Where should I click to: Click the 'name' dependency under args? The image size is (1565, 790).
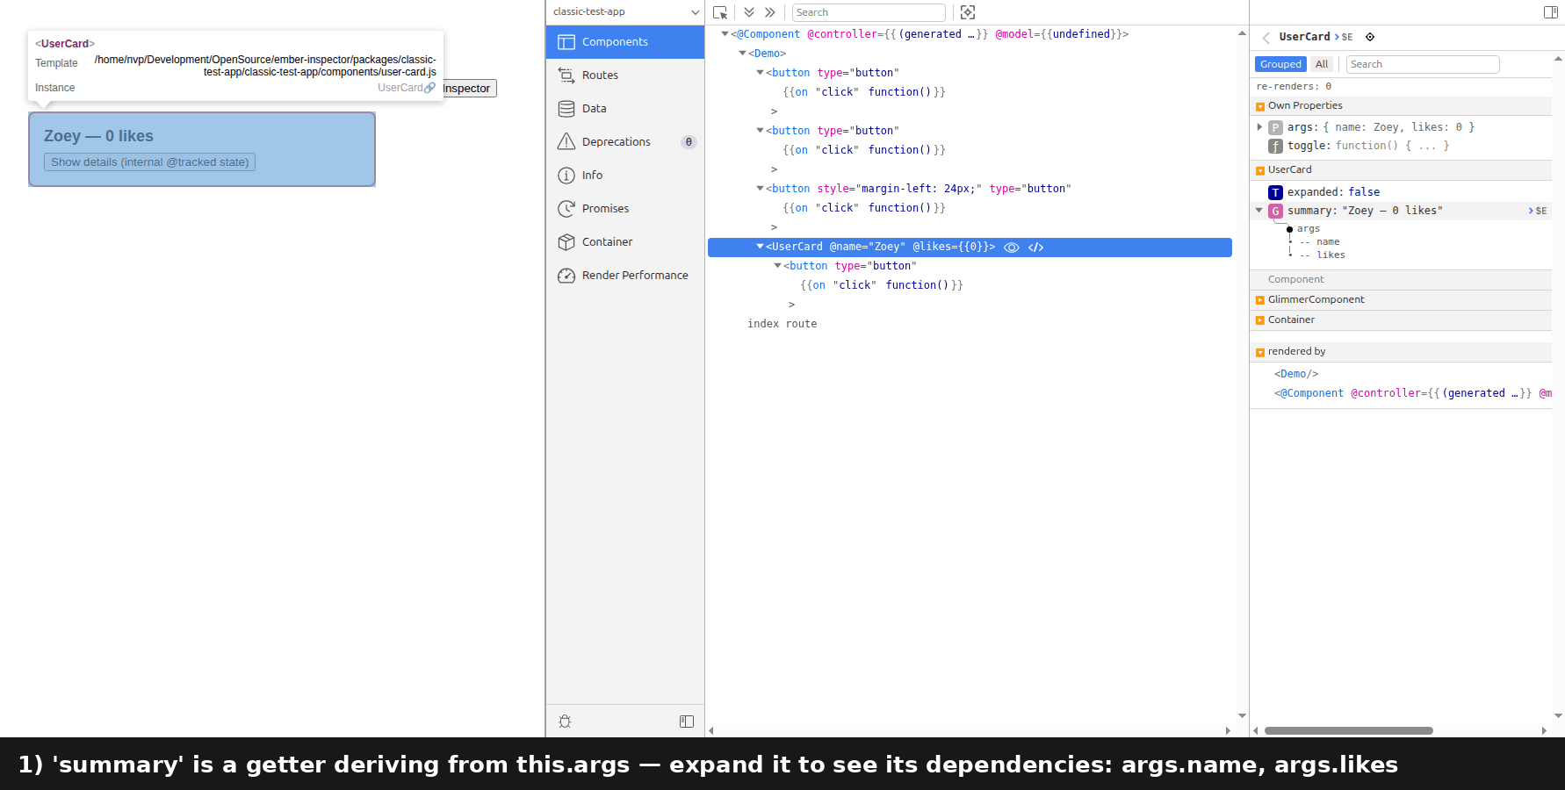[x=1328, y=242]
